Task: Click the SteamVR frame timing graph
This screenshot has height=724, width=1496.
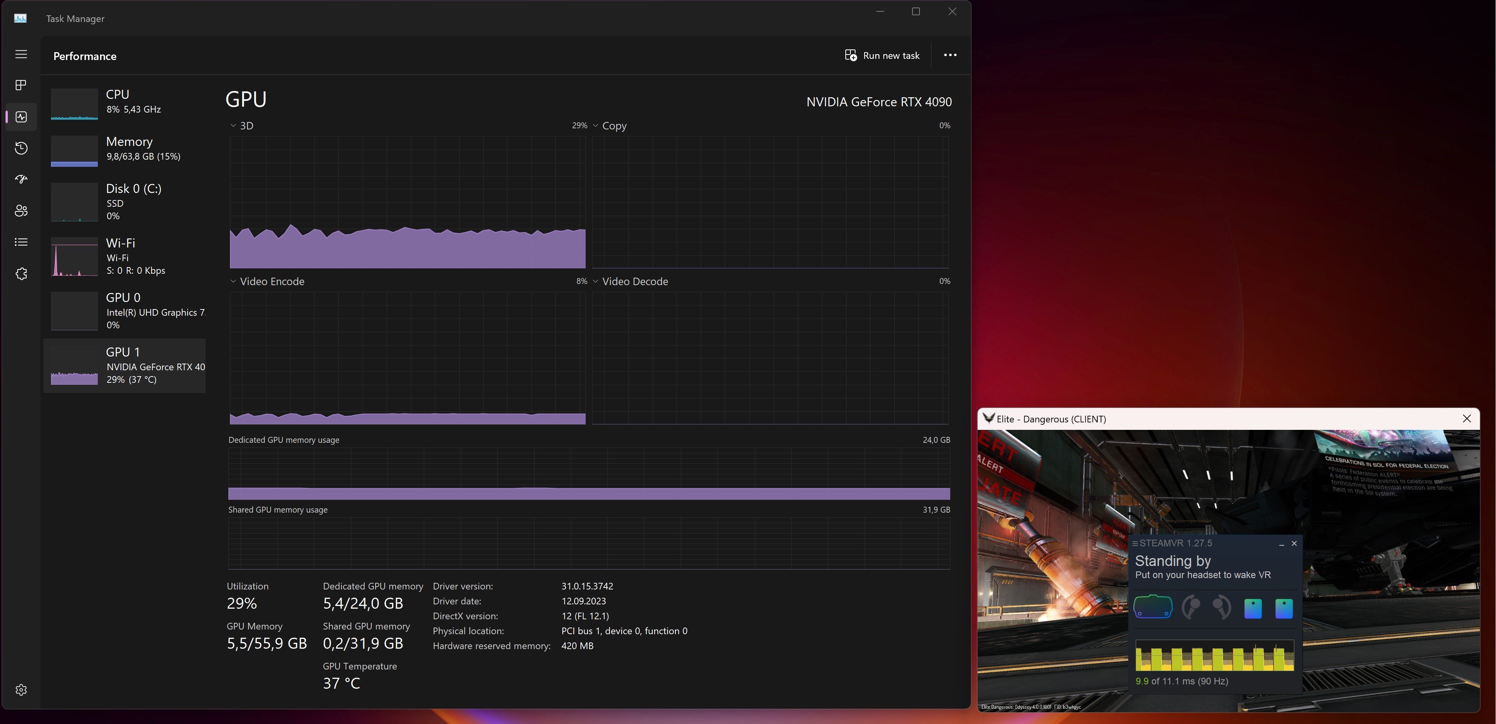Action: pos(1214,655)
